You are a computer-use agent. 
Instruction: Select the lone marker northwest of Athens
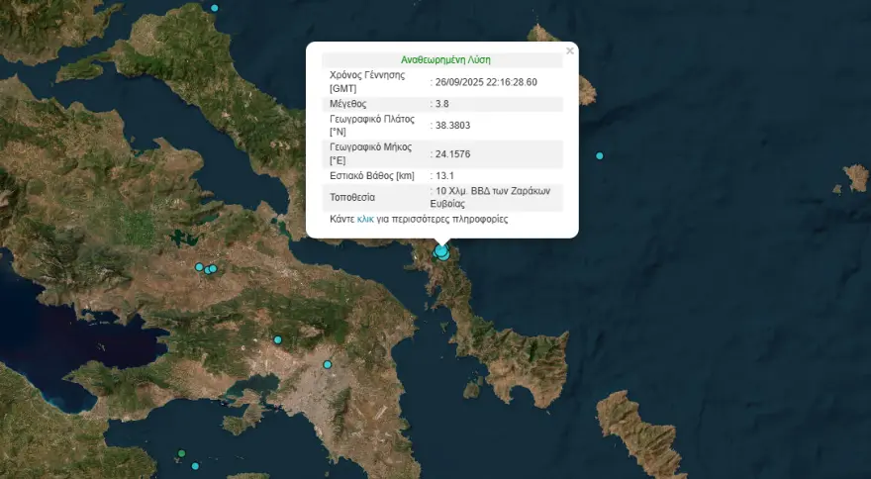(x=278, y=340)
